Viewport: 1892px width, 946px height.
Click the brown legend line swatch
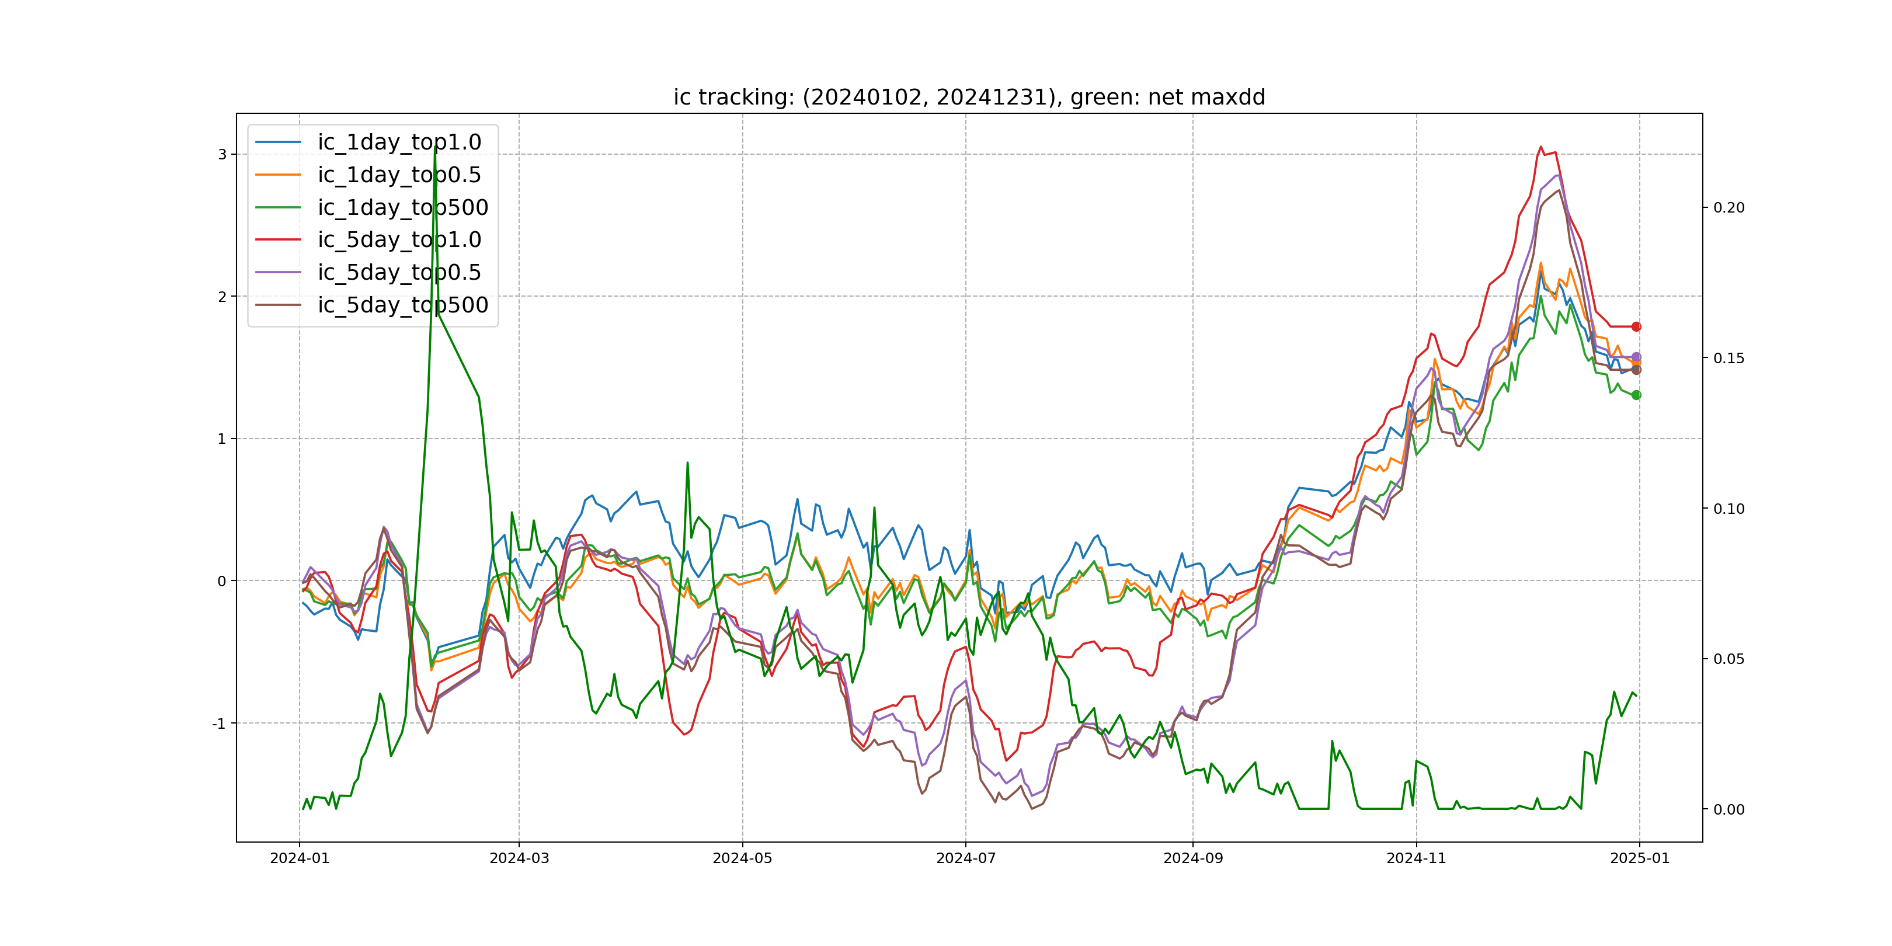[x=277, y=305]
